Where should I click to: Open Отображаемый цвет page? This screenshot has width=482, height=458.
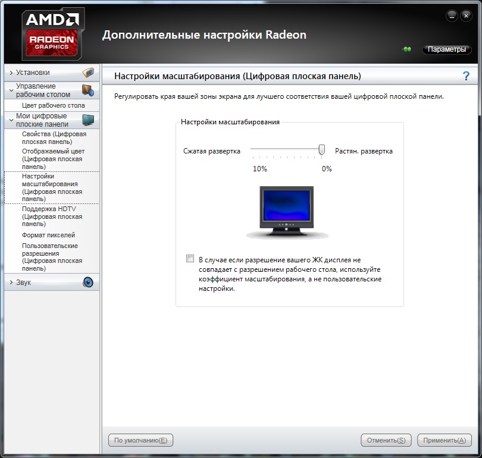coord(53,159)
